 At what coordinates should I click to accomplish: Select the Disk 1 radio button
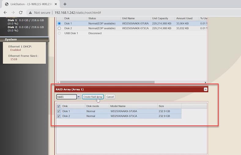point(59,23)
